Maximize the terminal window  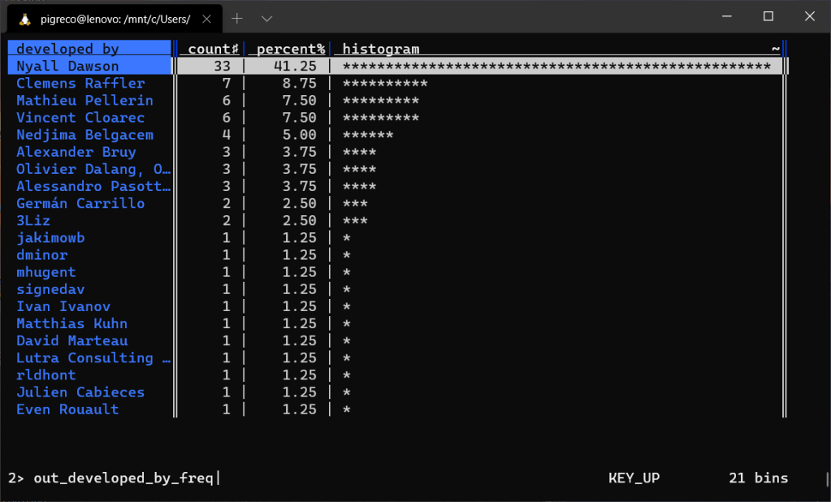coord(768,17)
